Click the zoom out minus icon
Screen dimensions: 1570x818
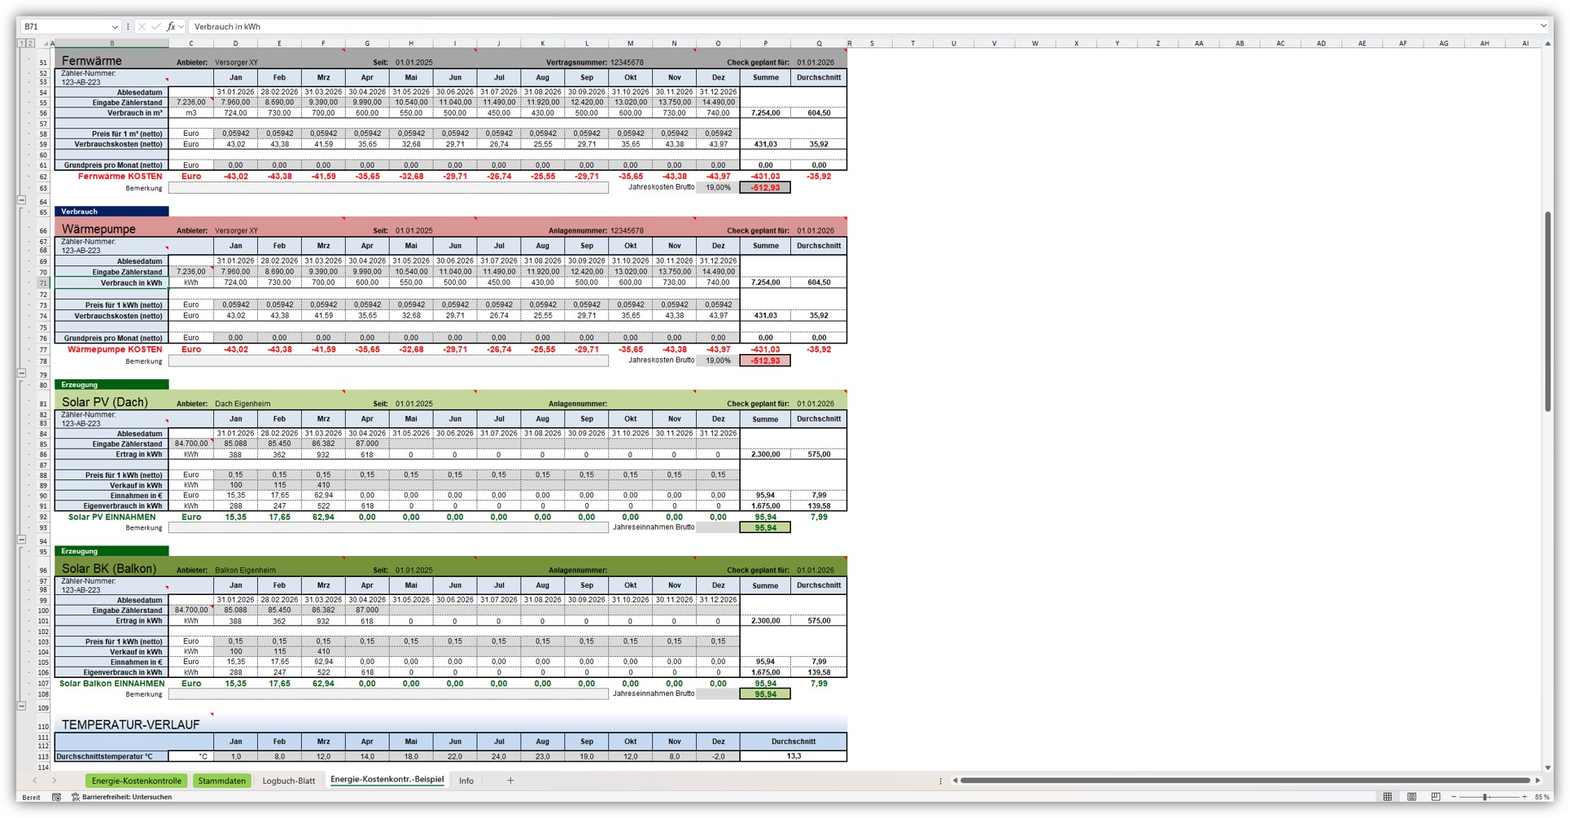(x=1454, y=798)
